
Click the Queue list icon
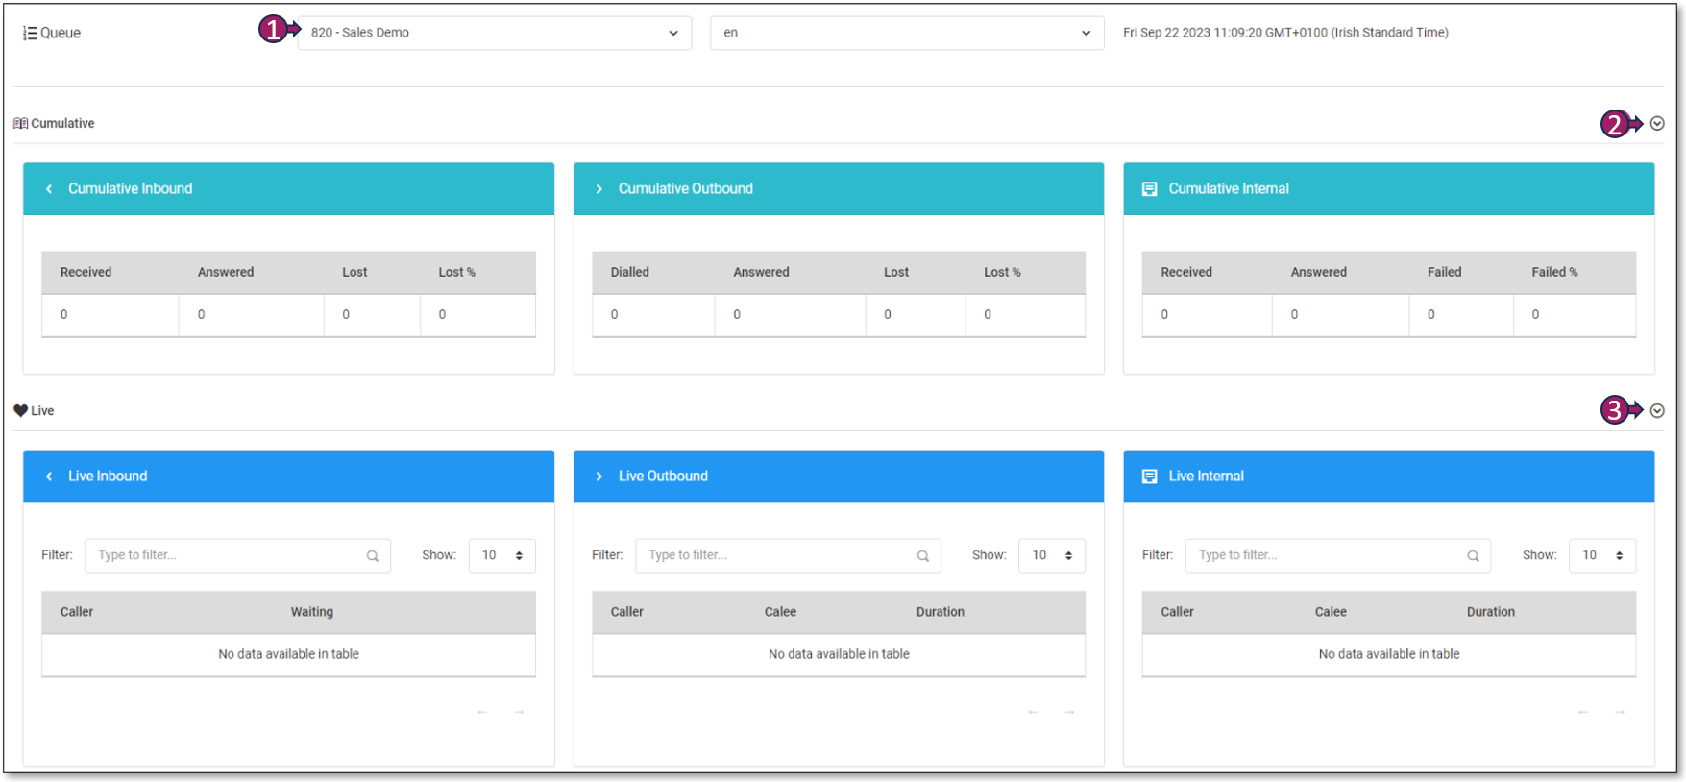click(30, 34)
